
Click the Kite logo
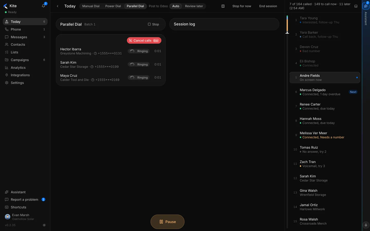6,6
